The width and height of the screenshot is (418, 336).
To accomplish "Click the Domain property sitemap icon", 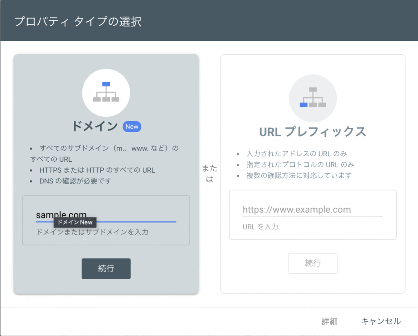I will click(106, 93).
